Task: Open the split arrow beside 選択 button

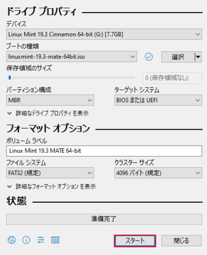Action: pos(198,57)
